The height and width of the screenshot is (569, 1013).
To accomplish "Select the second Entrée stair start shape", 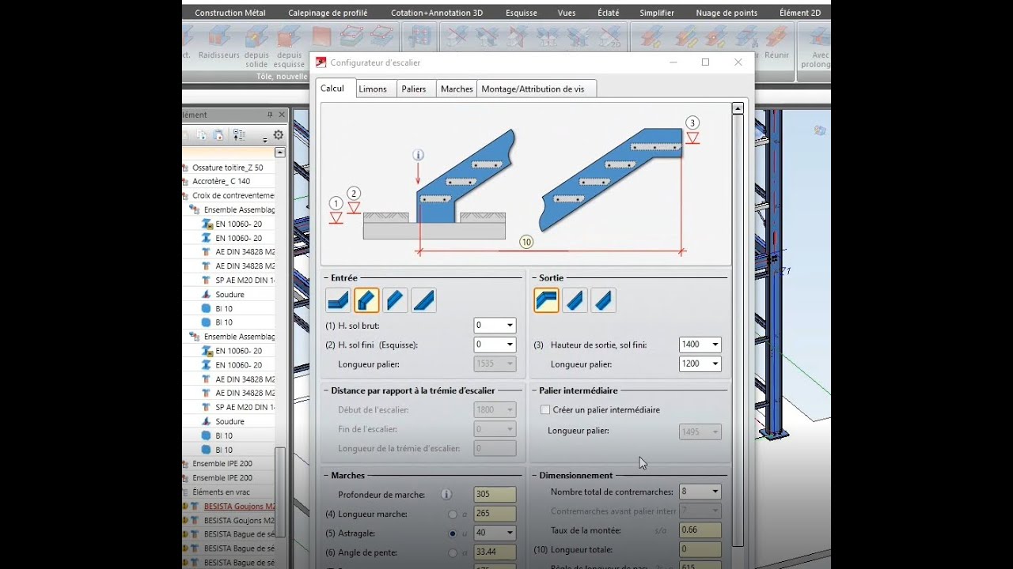I will point(366,300).
